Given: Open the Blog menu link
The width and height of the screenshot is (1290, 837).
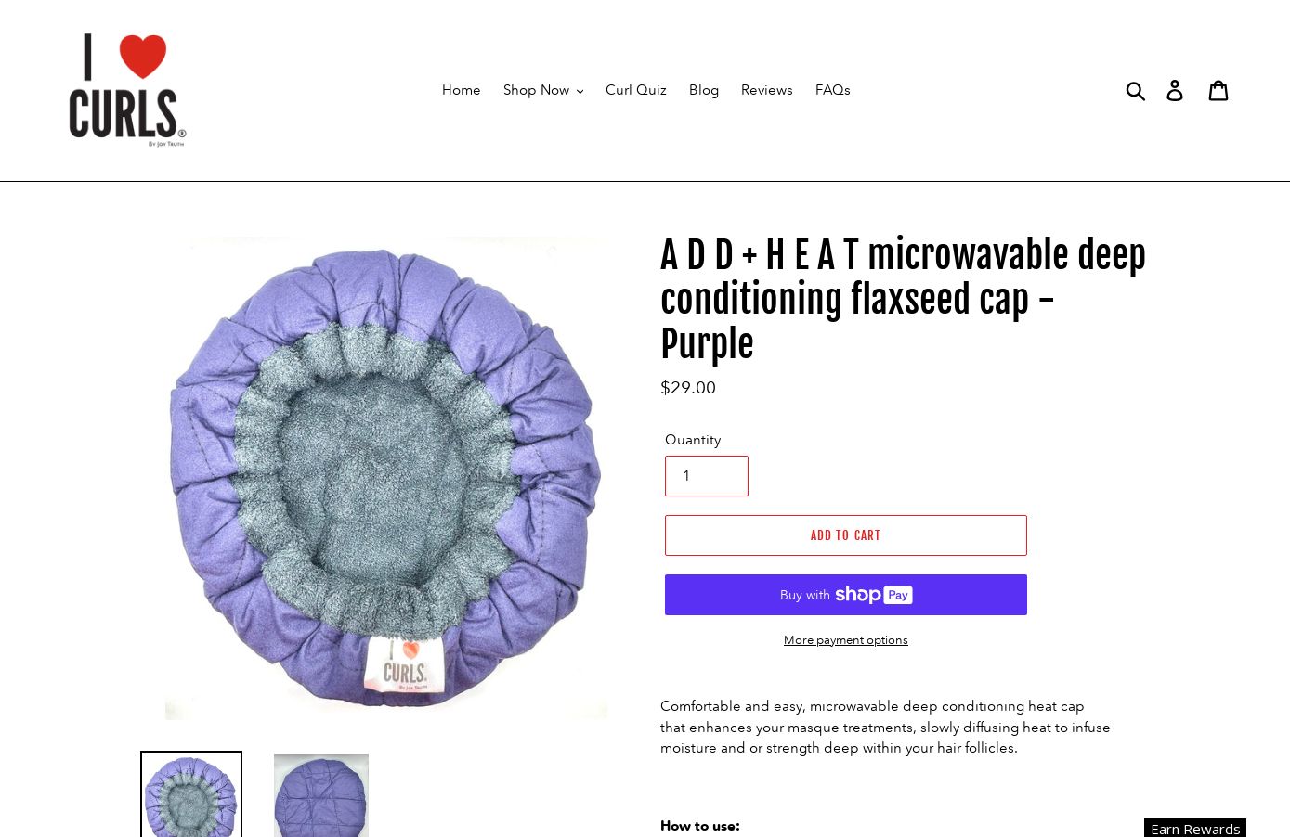Looking at the screenshot, I should pos(704,90).
